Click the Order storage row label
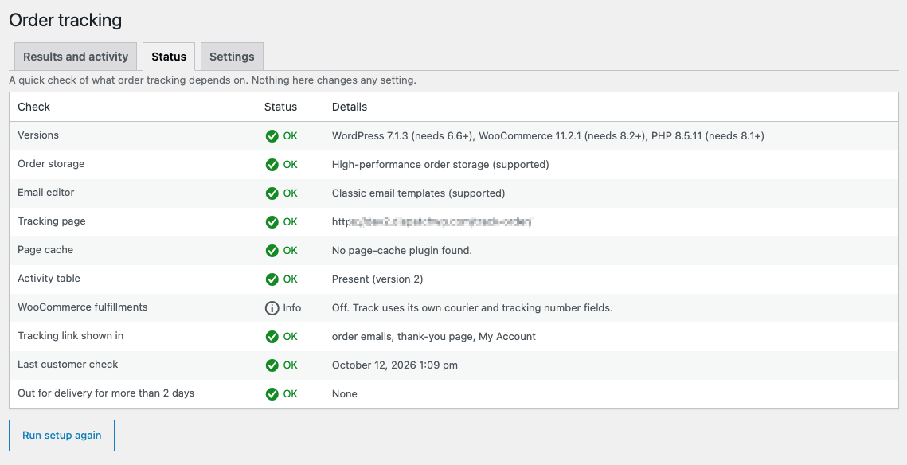The width and height of the screenshot is (907, 465). point(51,164)
